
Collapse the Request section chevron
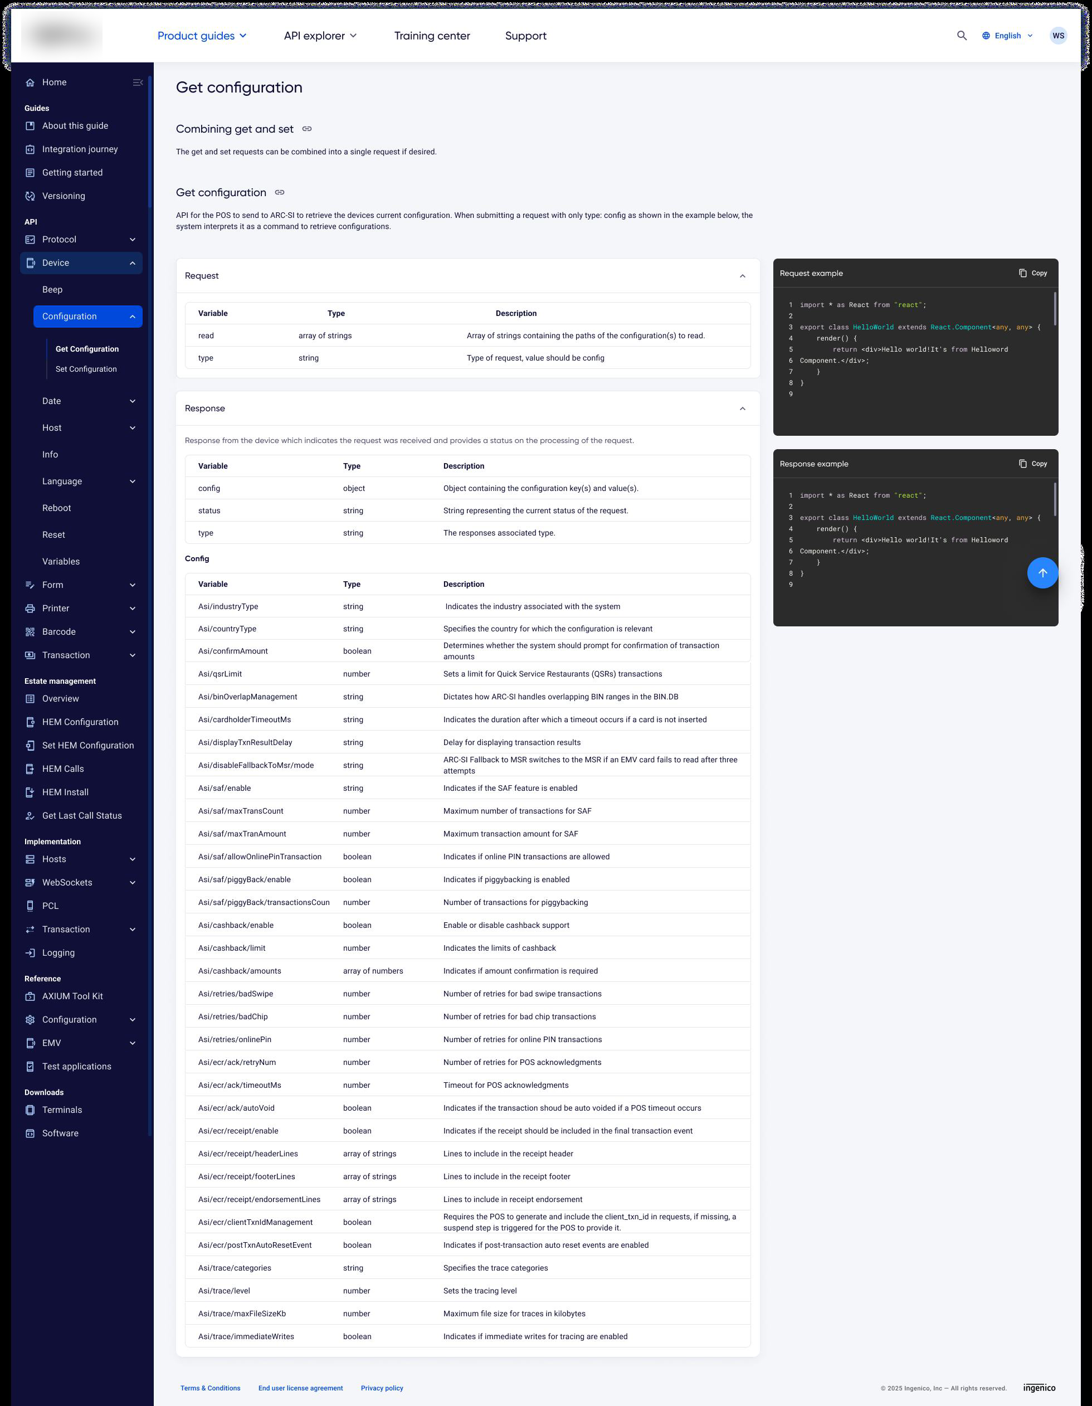coord(743,275)
